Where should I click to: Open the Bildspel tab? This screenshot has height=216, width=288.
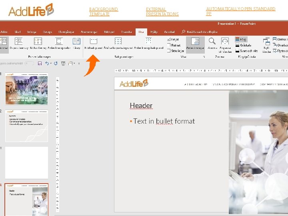(x=109, y=32)
